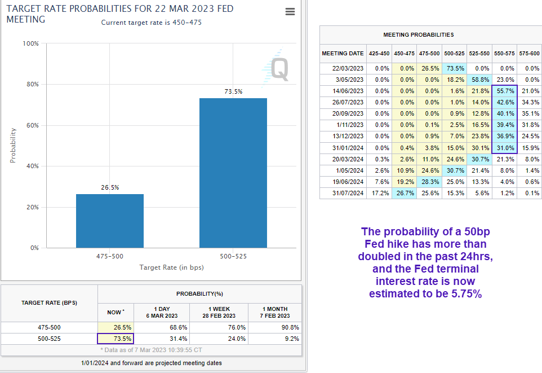Image resolution: width=542 pixels, height=373 pixels.
Task: Select the 1/11/2023 meeting date row
Action: pos(430,125)
